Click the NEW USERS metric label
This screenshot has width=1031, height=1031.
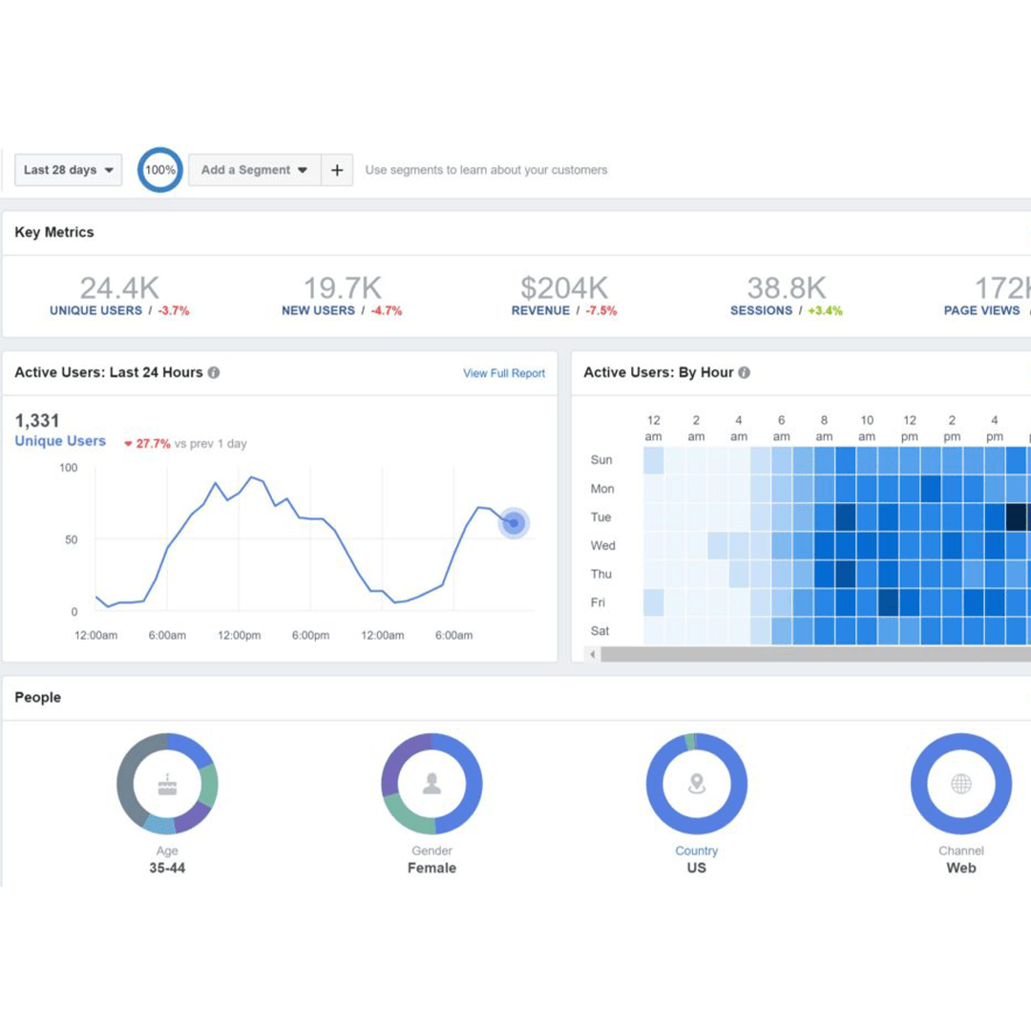pyautogui.click(x=318, y=310)
